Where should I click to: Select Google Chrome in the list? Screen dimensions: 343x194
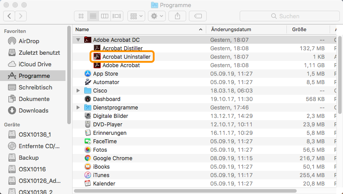[113, 158]
